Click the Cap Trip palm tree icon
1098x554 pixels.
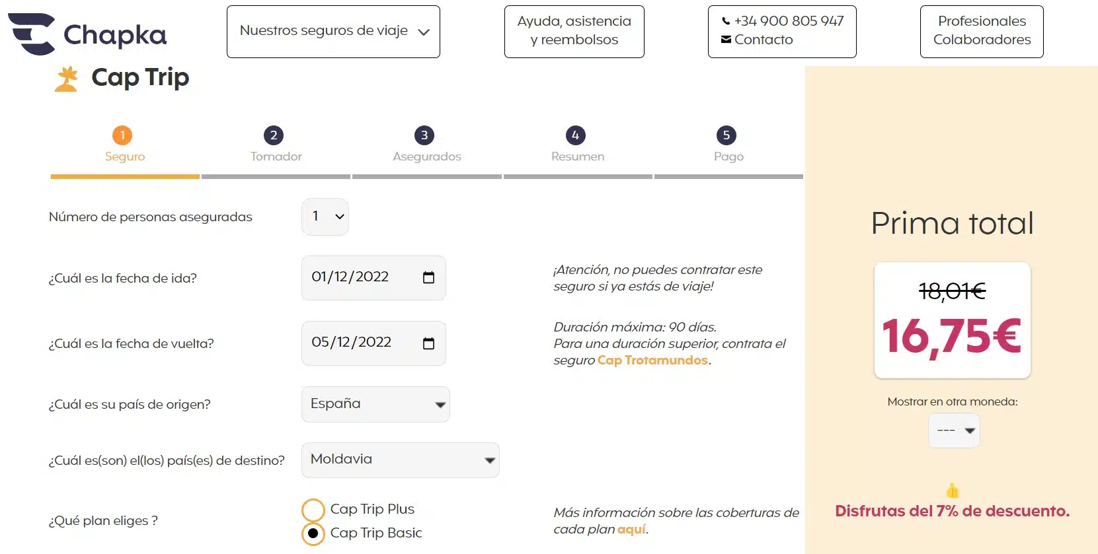click(x=66, y=79)
